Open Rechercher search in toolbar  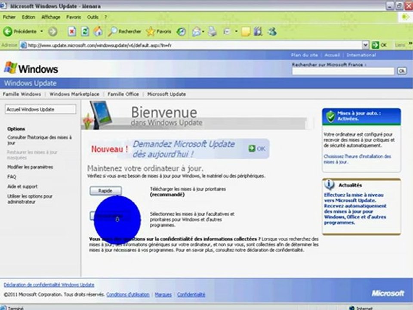pyautogui.click(x=124, y=31)
